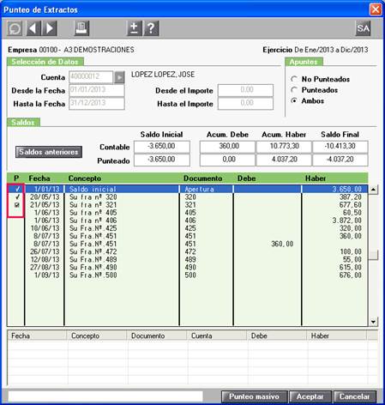
Task: Click the Contable Acum. Haber value 10.773,30
Action: [284, 147]
